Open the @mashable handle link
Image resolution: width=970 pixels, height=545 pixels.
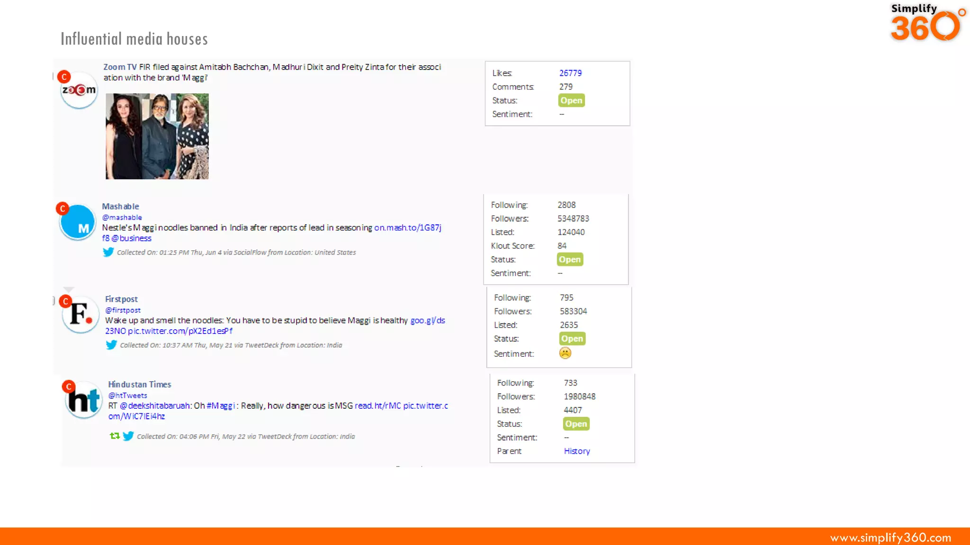click(122, 217)
